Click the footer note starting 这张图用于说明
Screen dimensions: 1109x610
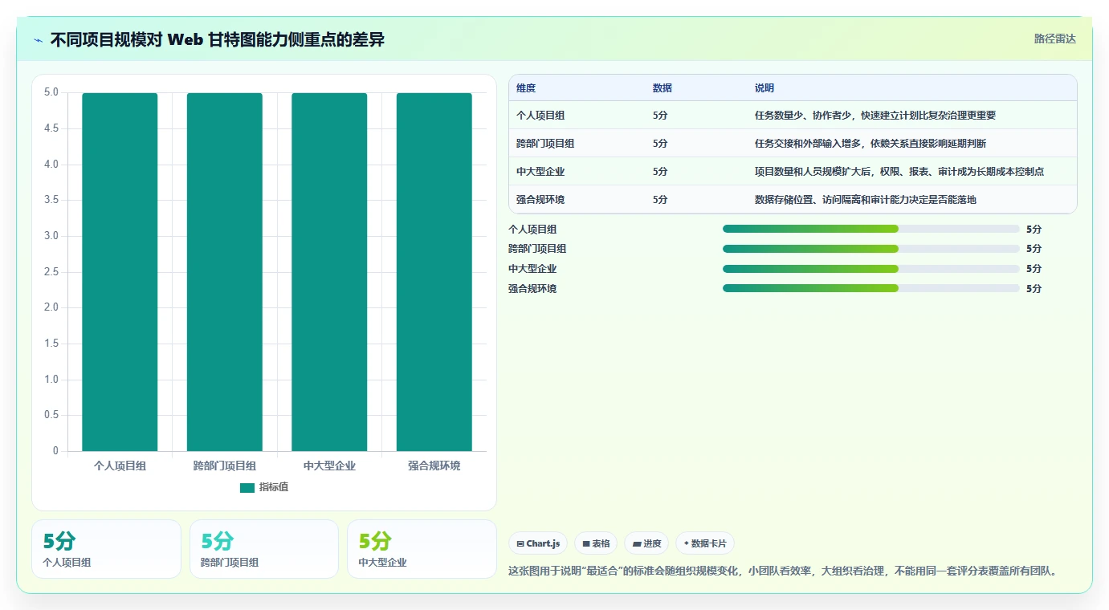[783, 571]
